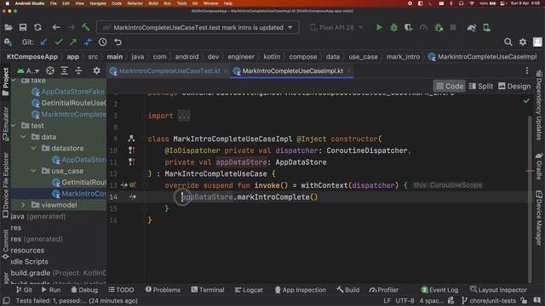Screen dimensions: 545x306
Task: Open the Build menu
Action: point(153,3)
